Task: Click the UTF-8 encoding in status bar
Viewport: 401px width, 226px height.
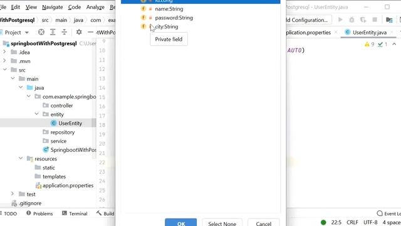Action: [370, 222]
